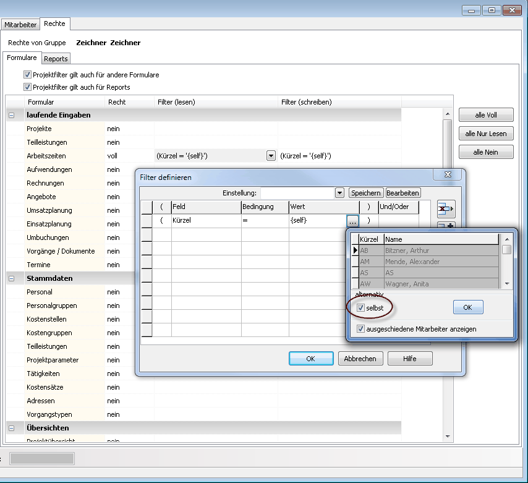
Task: Open the Einstellung dropdown
Action: 339,193
